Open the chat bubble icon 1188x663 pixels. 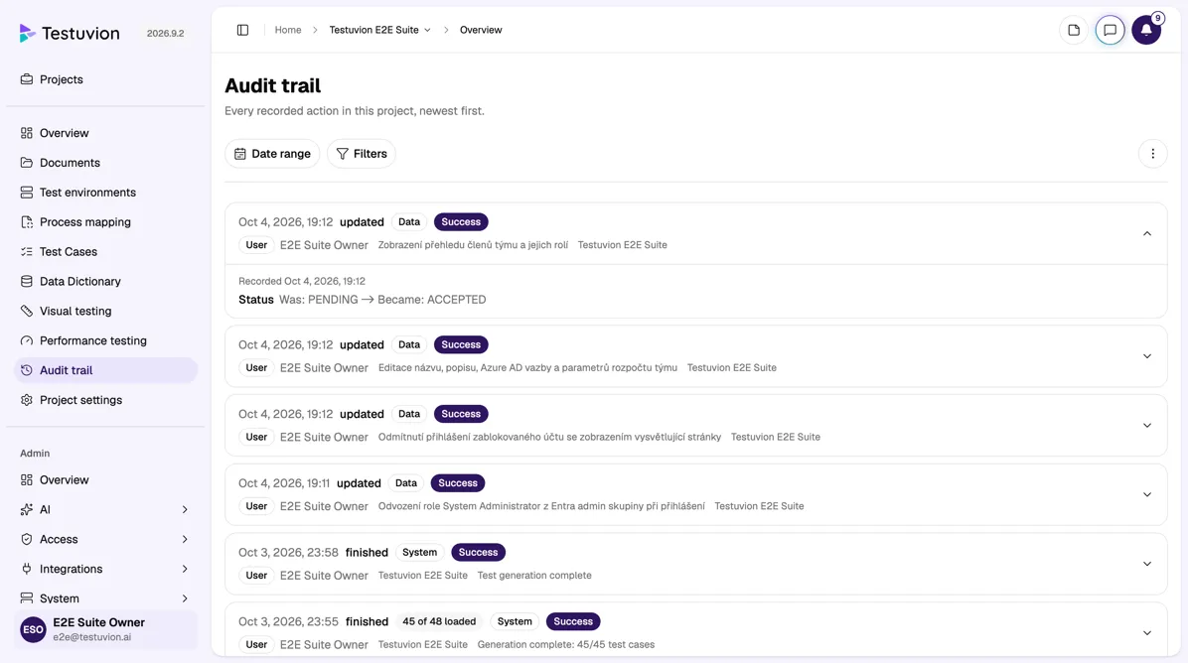click(x=1110, y=31)
